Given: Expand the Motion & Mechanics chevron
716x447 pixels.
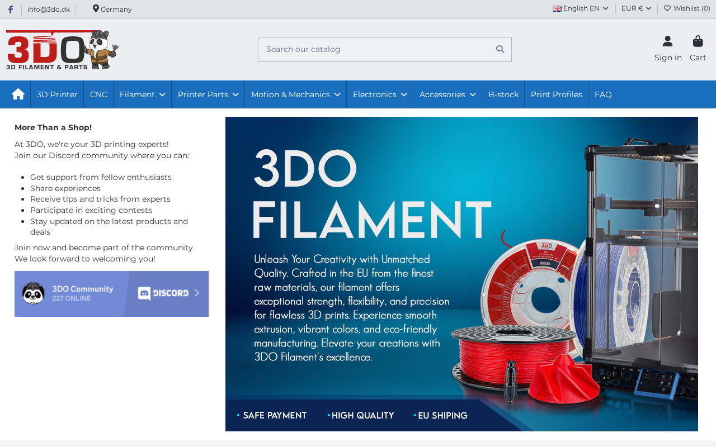Looking at the screenshot, I should [337, 95].
